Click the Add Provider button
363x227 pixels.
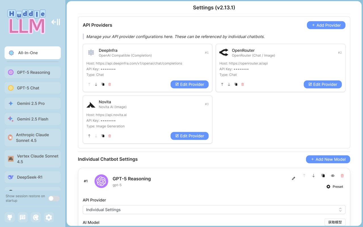click(326, 25)
